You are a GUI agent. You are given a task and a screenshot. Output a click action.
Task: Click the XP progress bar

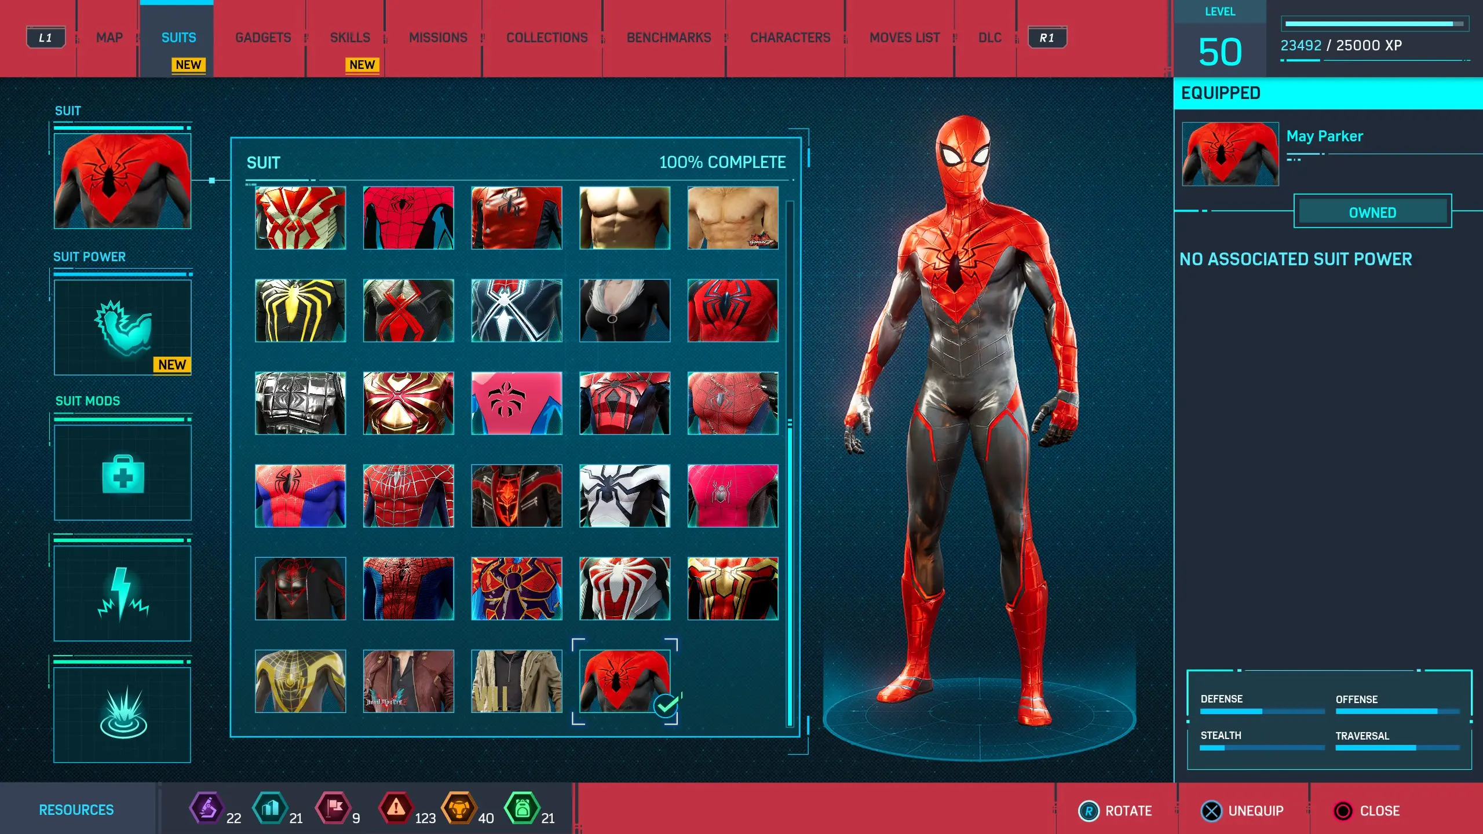tap(1374, 24)
